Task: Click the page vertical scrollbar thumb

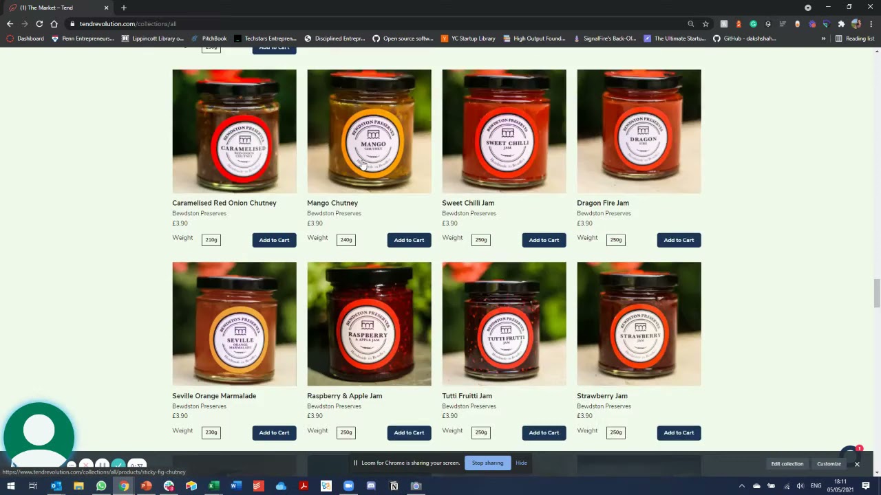Action: pos(876,294)
